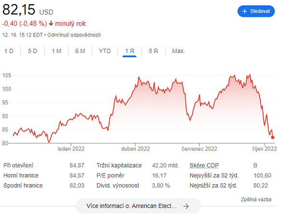Open the 6 M chart range
Image resolution: width=289 pixels, height=215 pixels.
click(x=80, y=51)
